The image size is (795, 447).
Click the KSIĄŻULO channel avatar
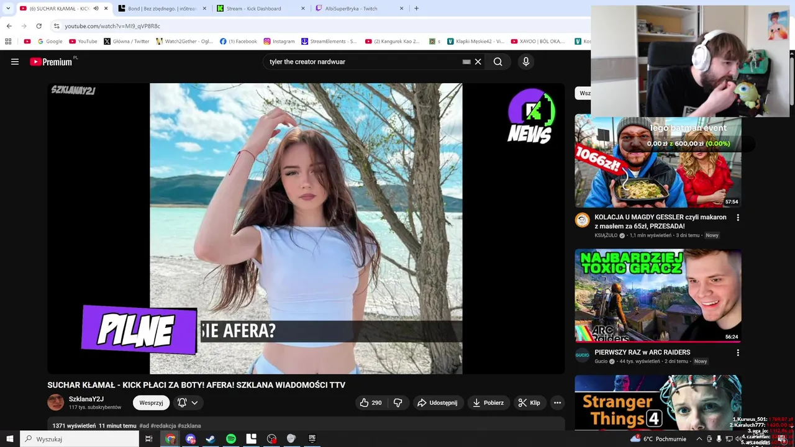[582, 220]
